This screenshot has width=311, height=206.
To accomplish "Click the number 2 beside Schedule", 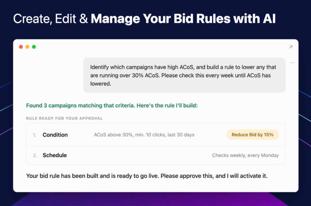I will (x=35, y=156).
